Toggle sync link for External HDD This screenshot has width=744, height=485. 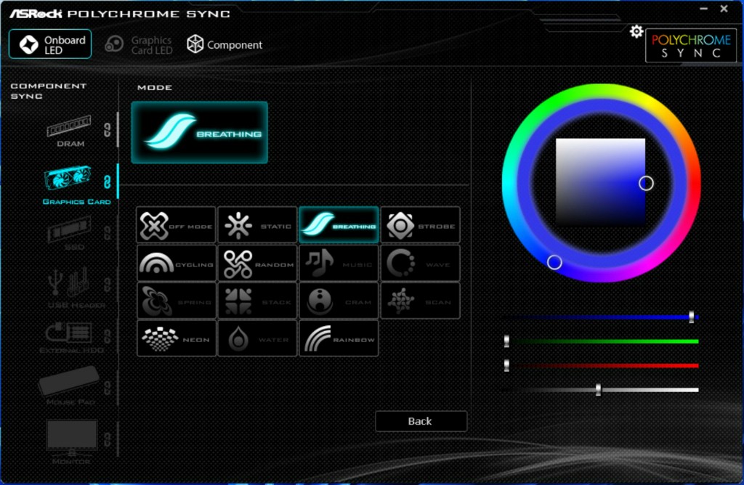tap(108, 336)
